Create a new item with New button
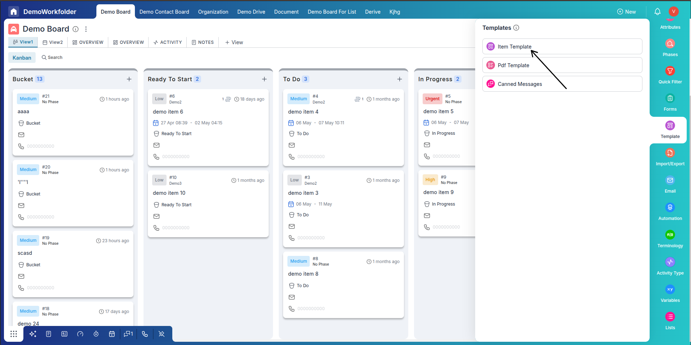 (x=627, y=12)
